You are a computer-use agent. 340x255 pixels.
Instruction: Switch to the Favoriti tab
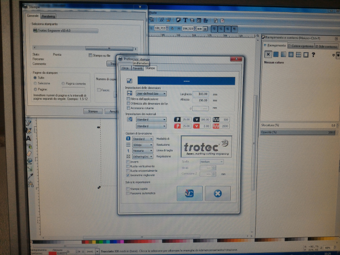click(137, 68)
